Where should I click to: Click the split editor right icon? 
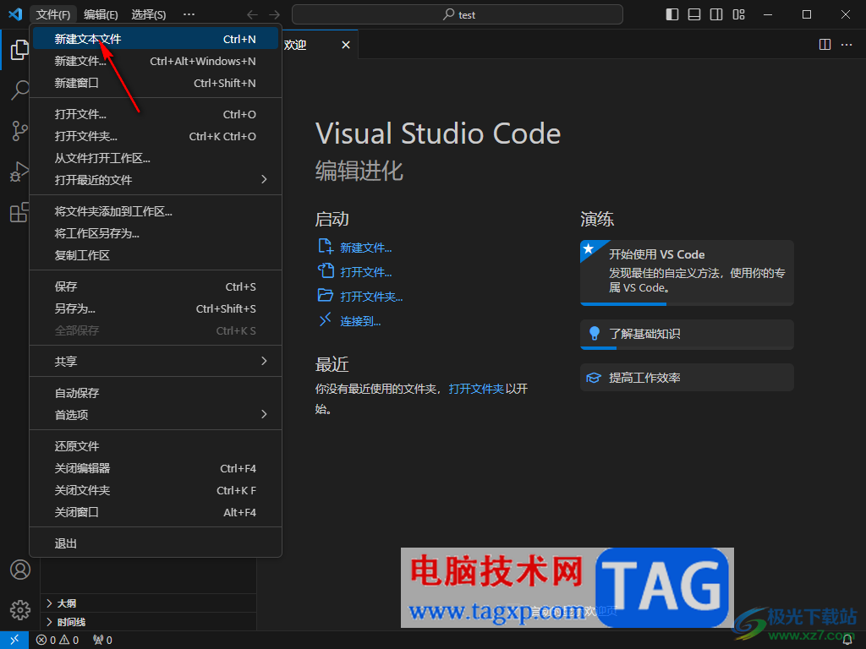(x=825, y=45)
